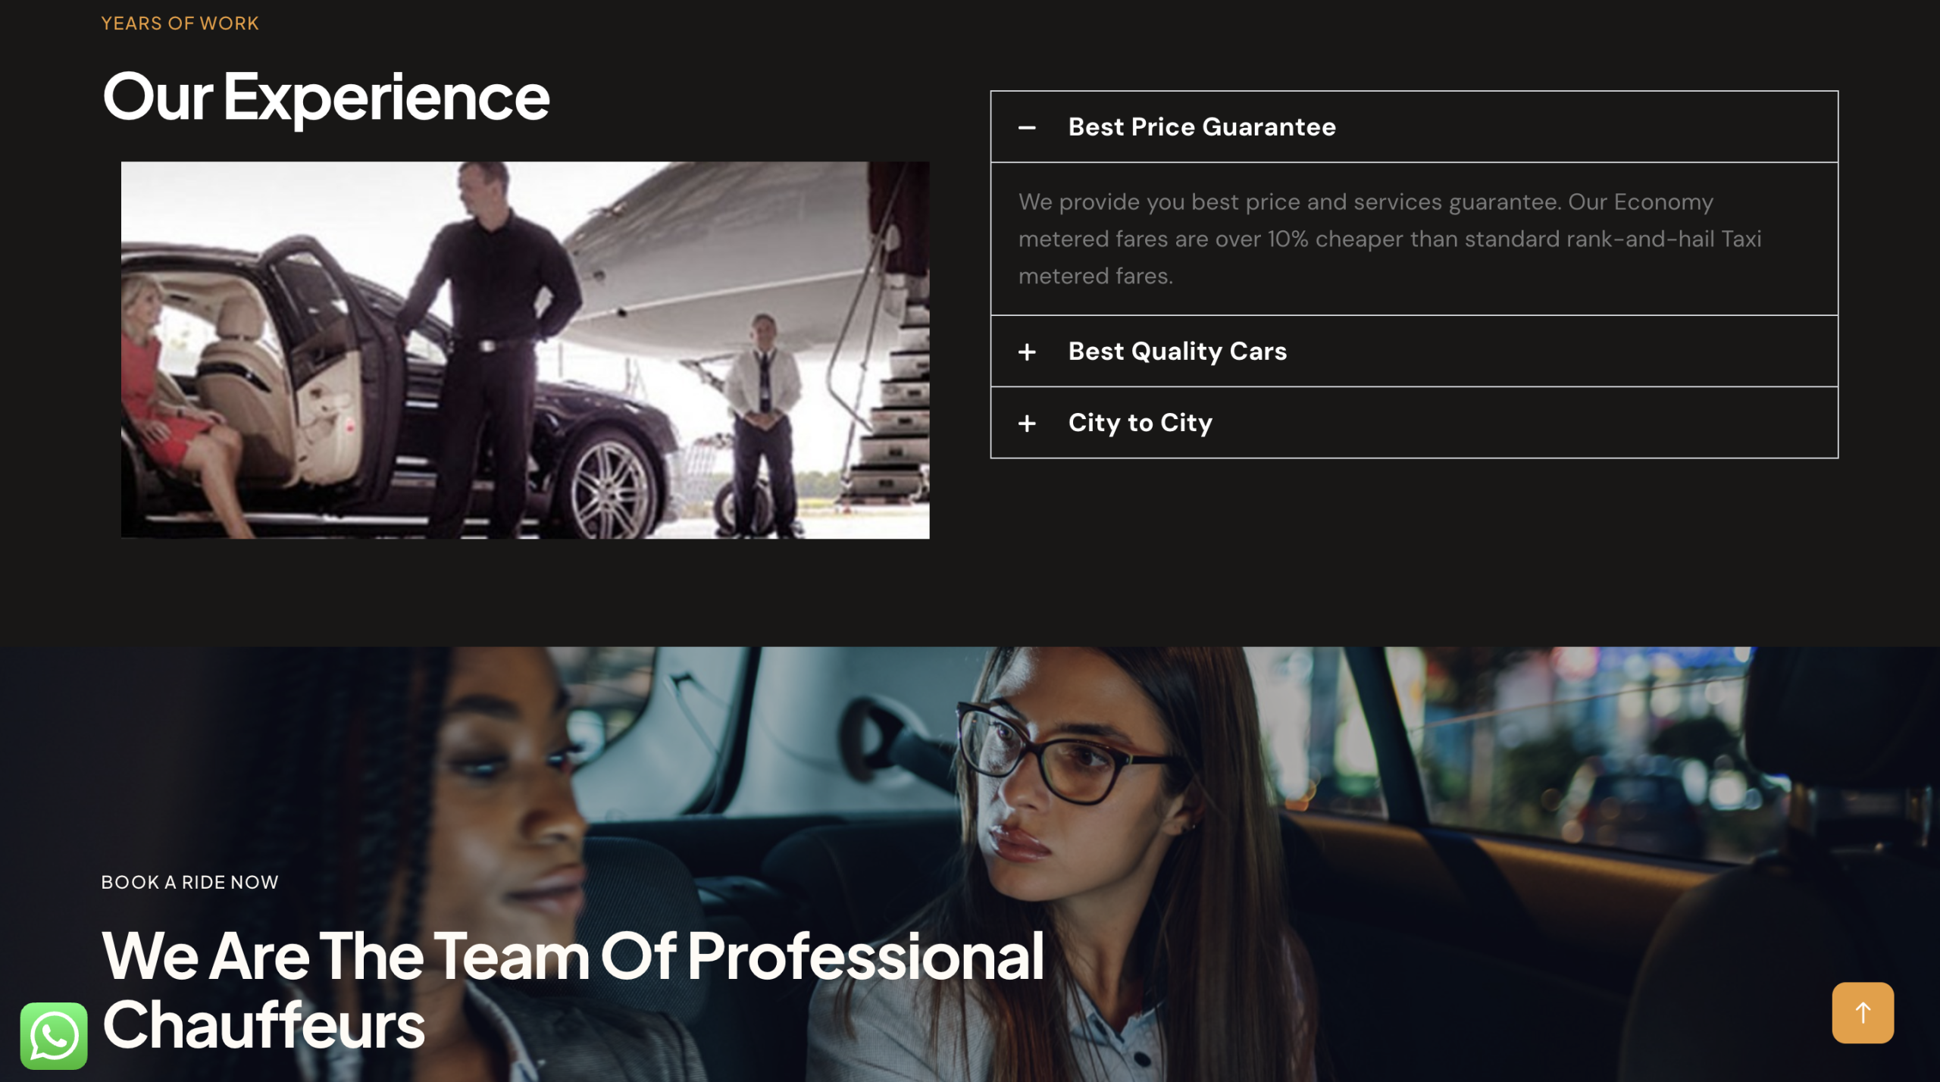This screenshot has width=1940, height=1082.
Task: Click the Best Price Guarantee description paragraph
Action: click(1389, 239)
